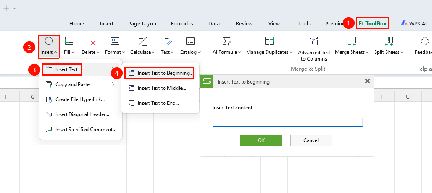Switch to the Data tab
Image resolution: width=432 pixels, height=193 pixels.
coord(214,24)
